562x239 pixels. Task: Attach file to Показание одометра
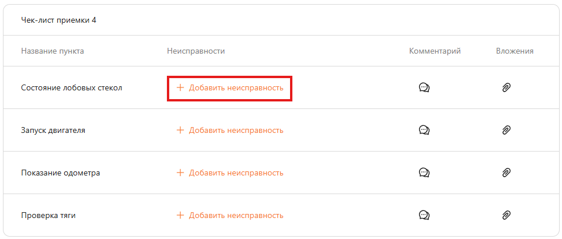pos(507,173)
